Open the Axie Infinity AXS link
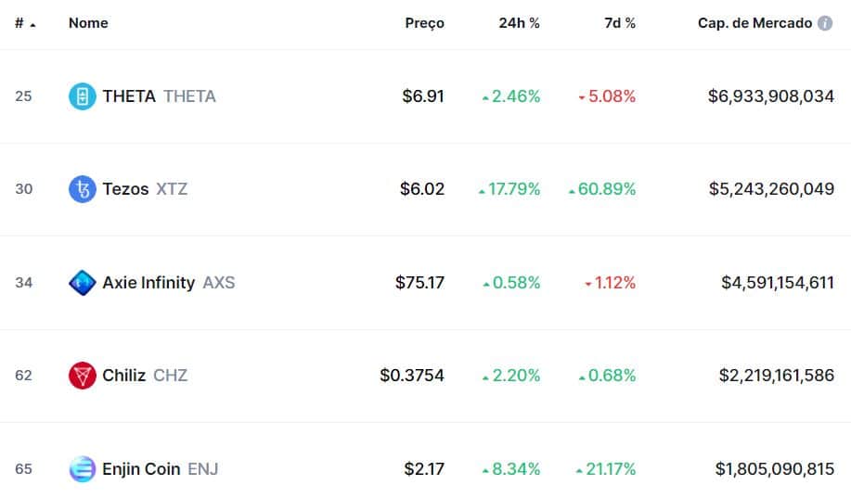Image resolution: width=851 pixels, height=498 pixels. pos(169,283)
